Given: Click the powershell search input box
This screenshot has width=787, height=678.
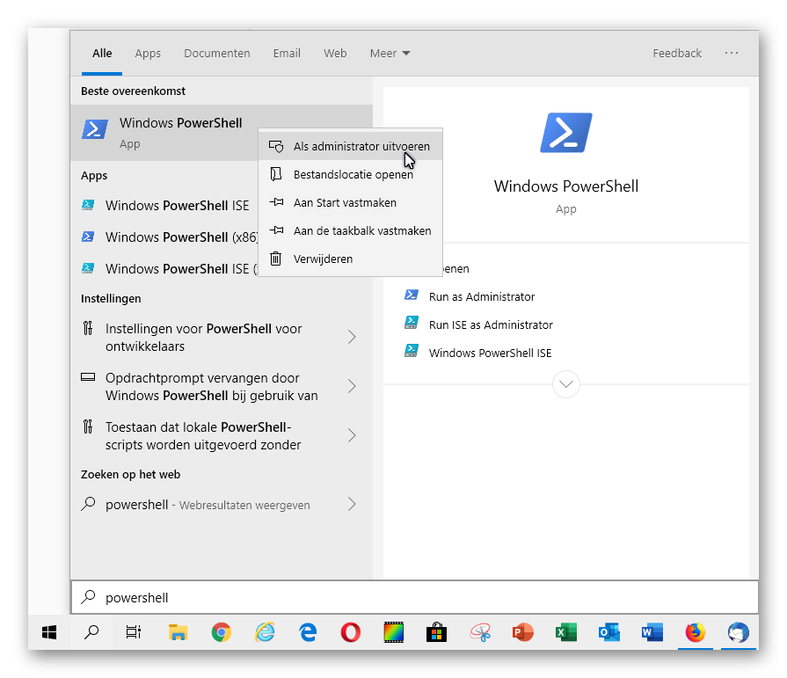Looking at the screenshot, I should pyautogui.click(x=414, y=597).
